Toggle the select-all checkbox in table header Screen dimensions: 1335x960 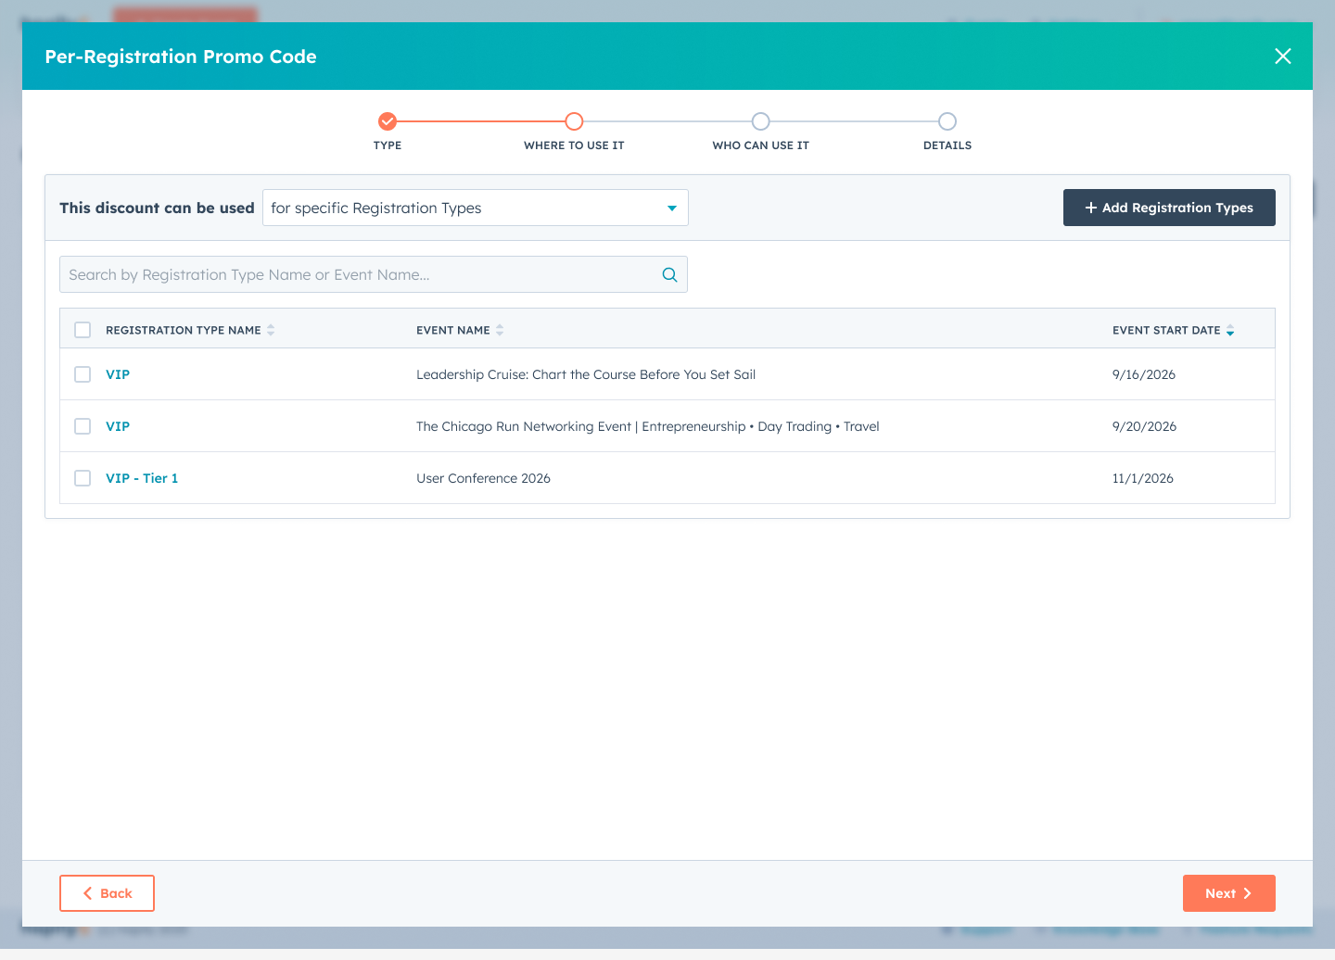click(x=83, y=330)
